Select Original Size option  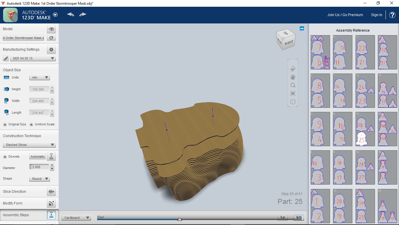[x=5, y=125]
